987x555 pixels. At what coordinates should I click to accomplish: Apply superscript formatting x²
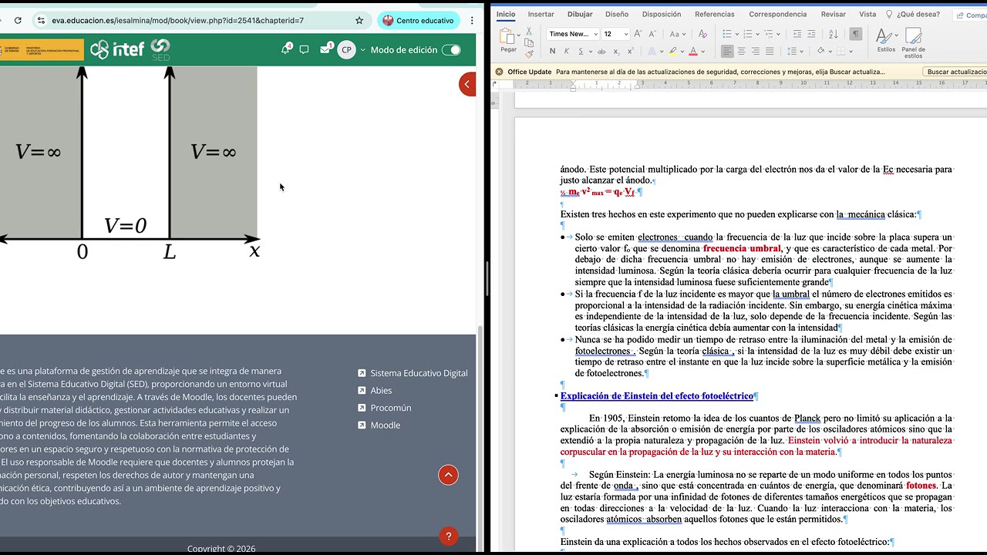(x=630, y=51)
